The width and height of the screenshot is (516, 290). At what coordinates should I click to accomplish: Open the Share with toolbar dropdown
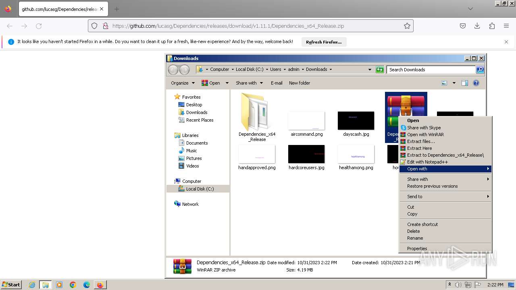[x=249, y=83]
